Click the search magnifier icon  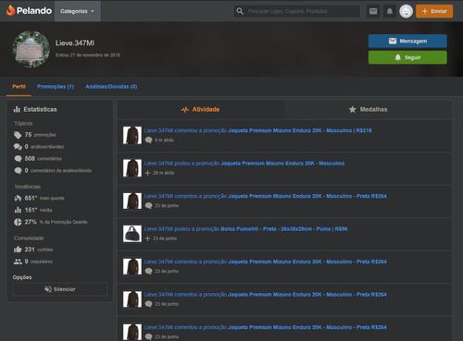[240, 11]
